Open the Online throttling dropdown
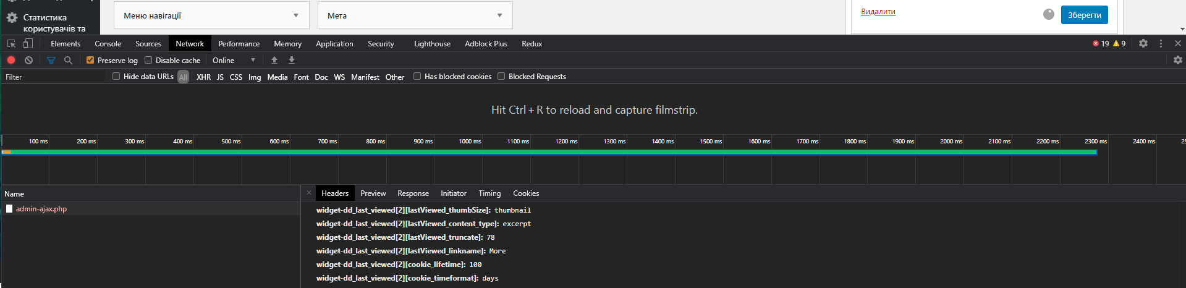This screenshot has height=288, width=1186. (234, 60)
